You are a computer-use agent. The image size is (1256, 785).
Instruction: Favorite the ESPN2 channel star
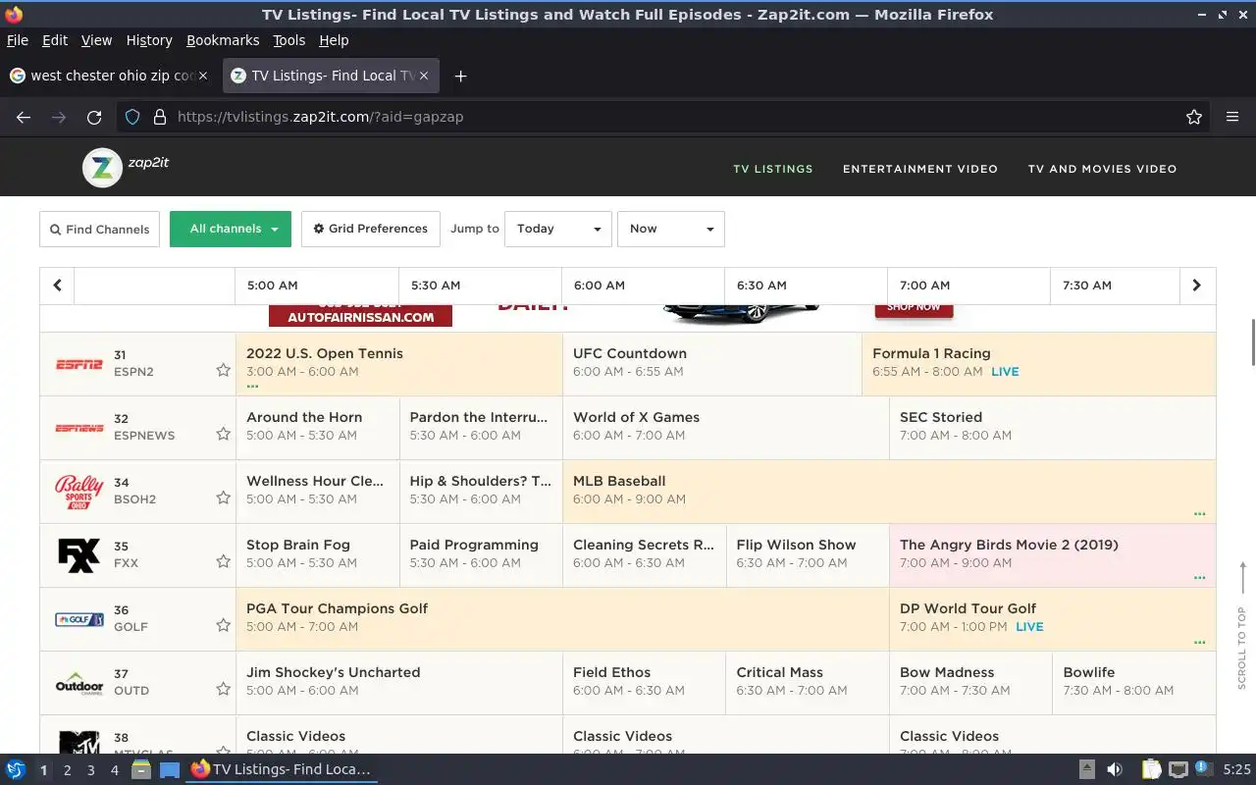[x=223, y=370]
